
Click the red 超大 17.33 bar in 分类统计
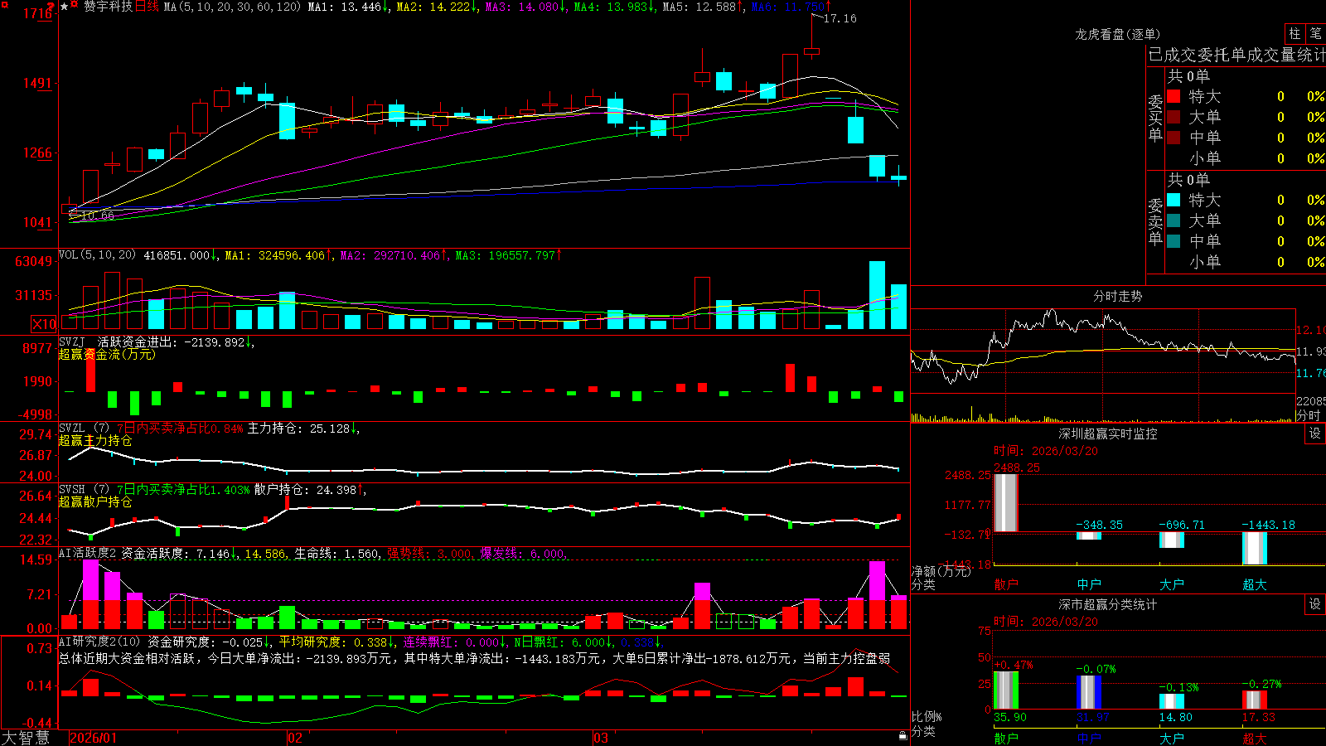(x=1254, y=700)
